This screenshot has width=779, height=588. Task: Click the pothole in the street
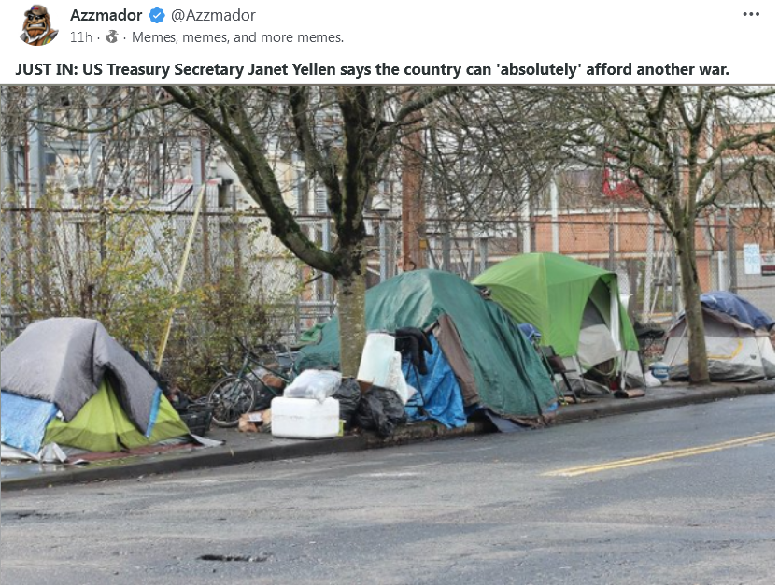coord(234,558)
